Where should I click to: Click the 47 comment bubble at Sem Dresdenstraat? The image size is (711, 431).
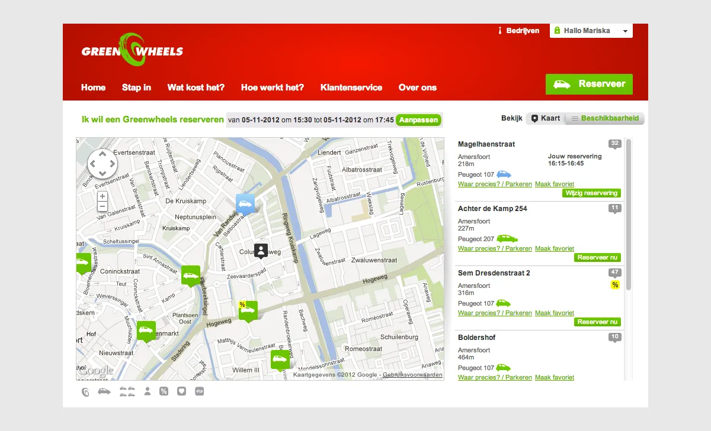tap(614, 273)
